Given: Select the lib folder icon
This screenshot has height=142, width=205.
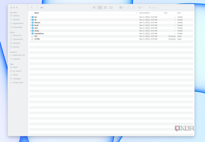Looking at the screenshot, I should (x=33, y=20).
